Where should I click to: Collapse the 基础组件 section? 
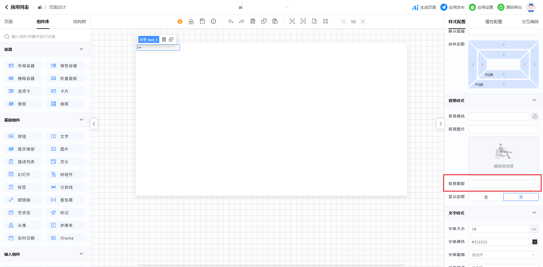(81, 120)
